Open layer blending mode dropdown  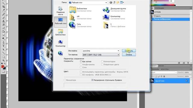tap(176, 73)
